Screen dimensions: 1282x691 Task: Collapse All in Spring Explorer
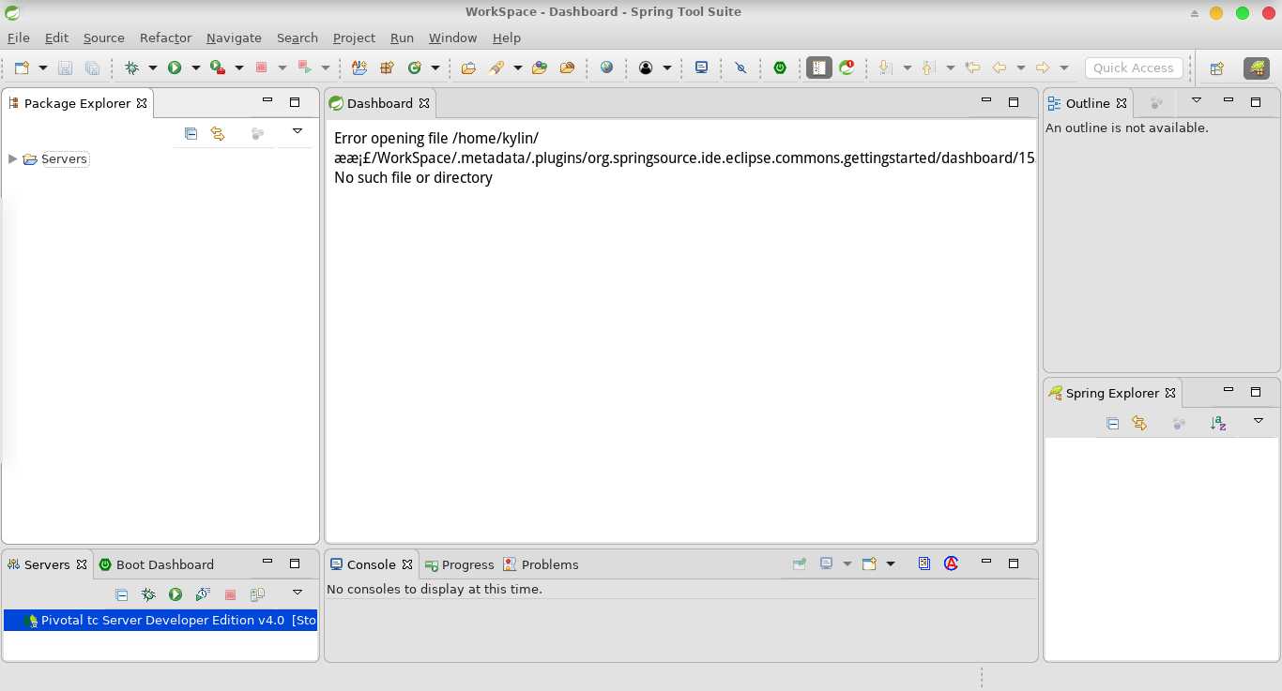[x=1112, y=424]
